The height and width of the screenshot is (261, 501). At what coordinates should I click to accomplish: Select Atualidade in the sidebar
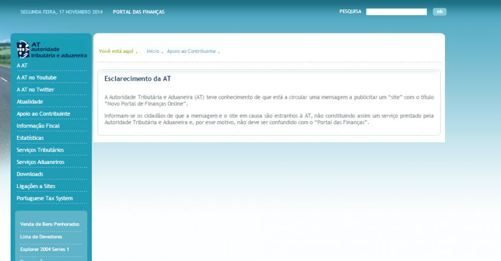pyautogui.click(x=29, y=102)
